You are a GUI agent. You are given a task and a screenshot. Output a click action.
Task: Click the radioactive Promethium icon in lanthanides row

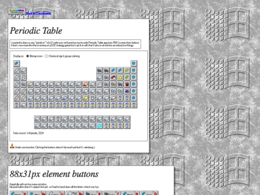click(x=58, y=119)
